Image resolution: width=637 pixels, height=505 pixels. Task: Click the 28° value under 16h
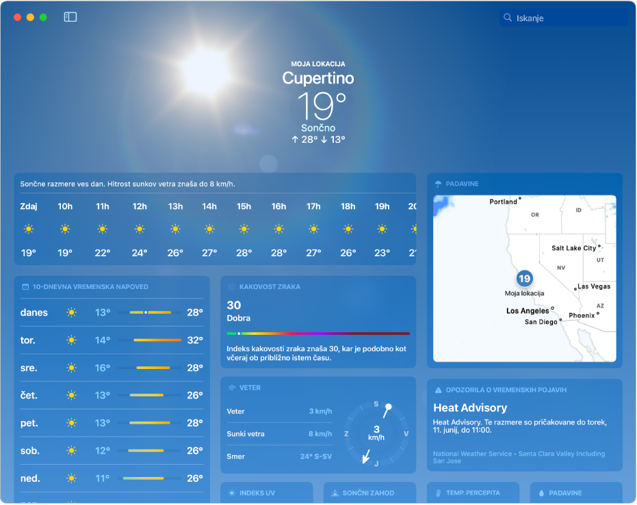tap(278, 253)
